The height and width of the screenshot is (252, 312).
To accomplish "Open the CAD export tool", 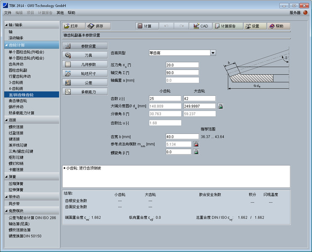I will pos(200,26).
